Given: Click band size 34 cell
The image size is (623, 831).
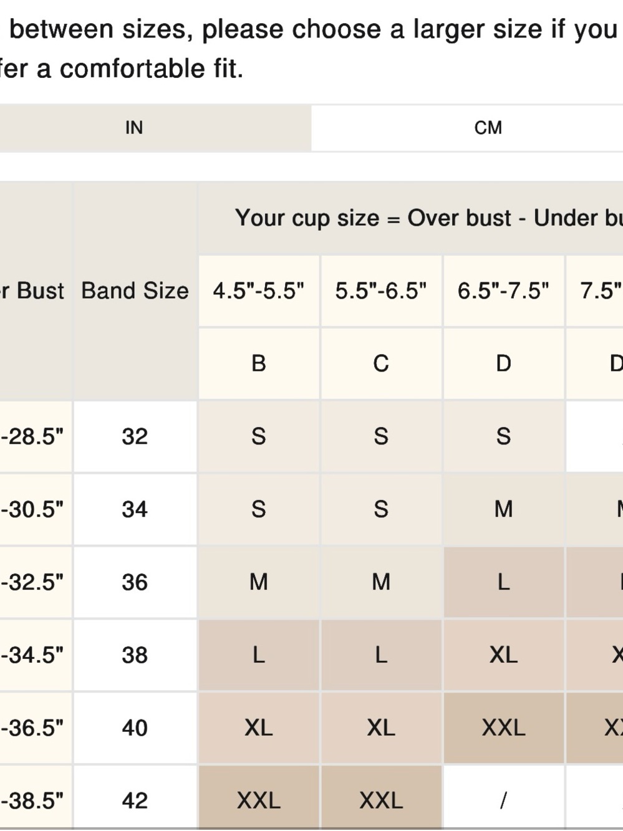Looking at the screenshot, I should [135, 509].
